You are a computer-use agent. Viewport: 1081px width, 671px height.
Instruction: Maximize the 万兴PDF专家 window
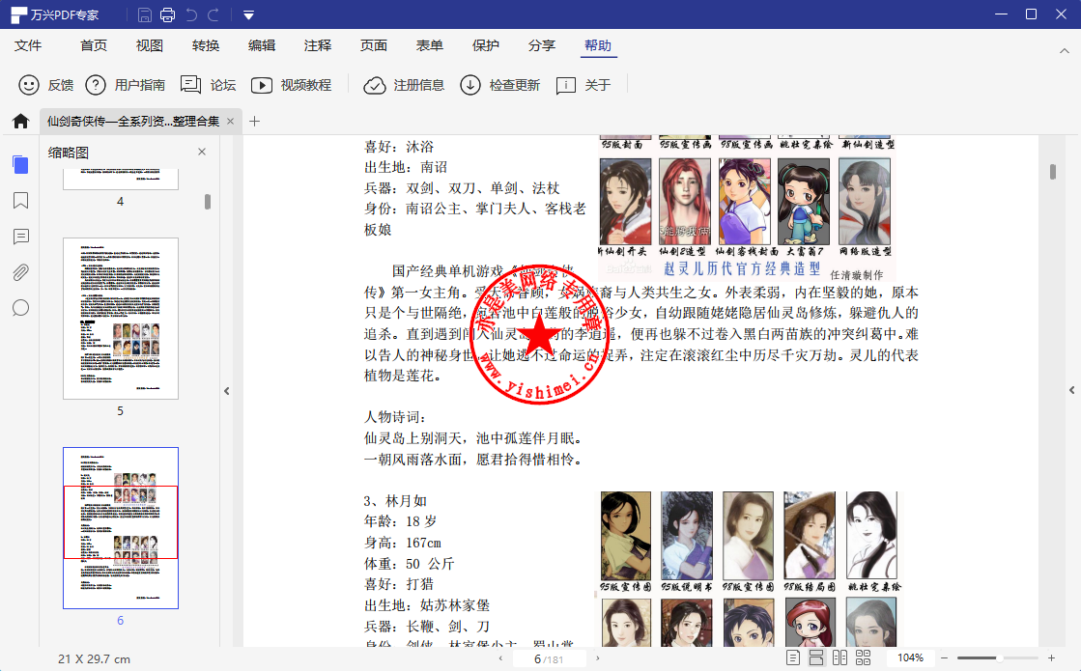point(1032,14)
